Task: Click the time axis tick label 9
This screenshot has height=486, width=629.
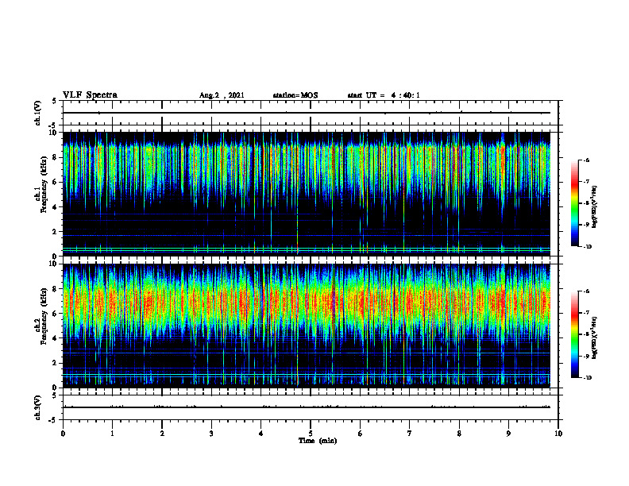Action: pos(508,434)
